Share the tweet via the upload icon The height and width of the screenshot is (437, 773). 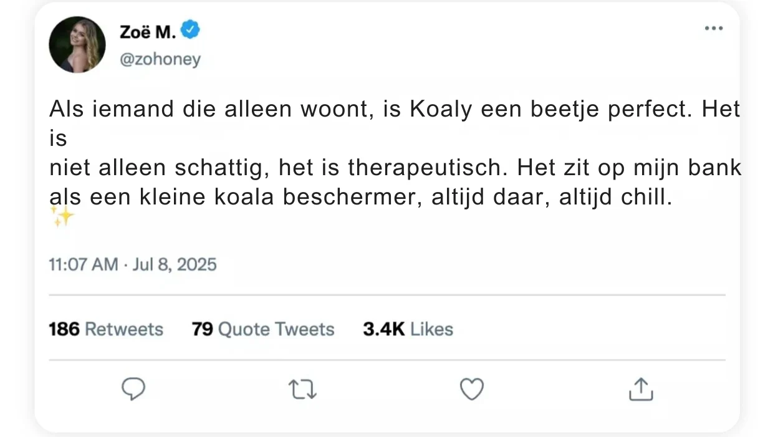tap(640, 390)
